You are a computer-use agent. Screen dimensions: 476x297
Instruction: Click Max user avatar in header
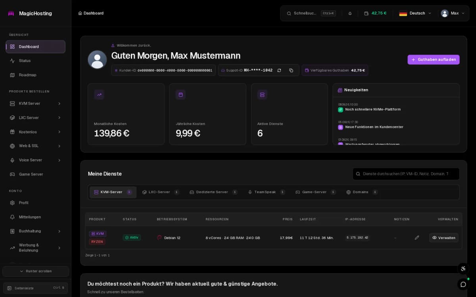[445, 13]
